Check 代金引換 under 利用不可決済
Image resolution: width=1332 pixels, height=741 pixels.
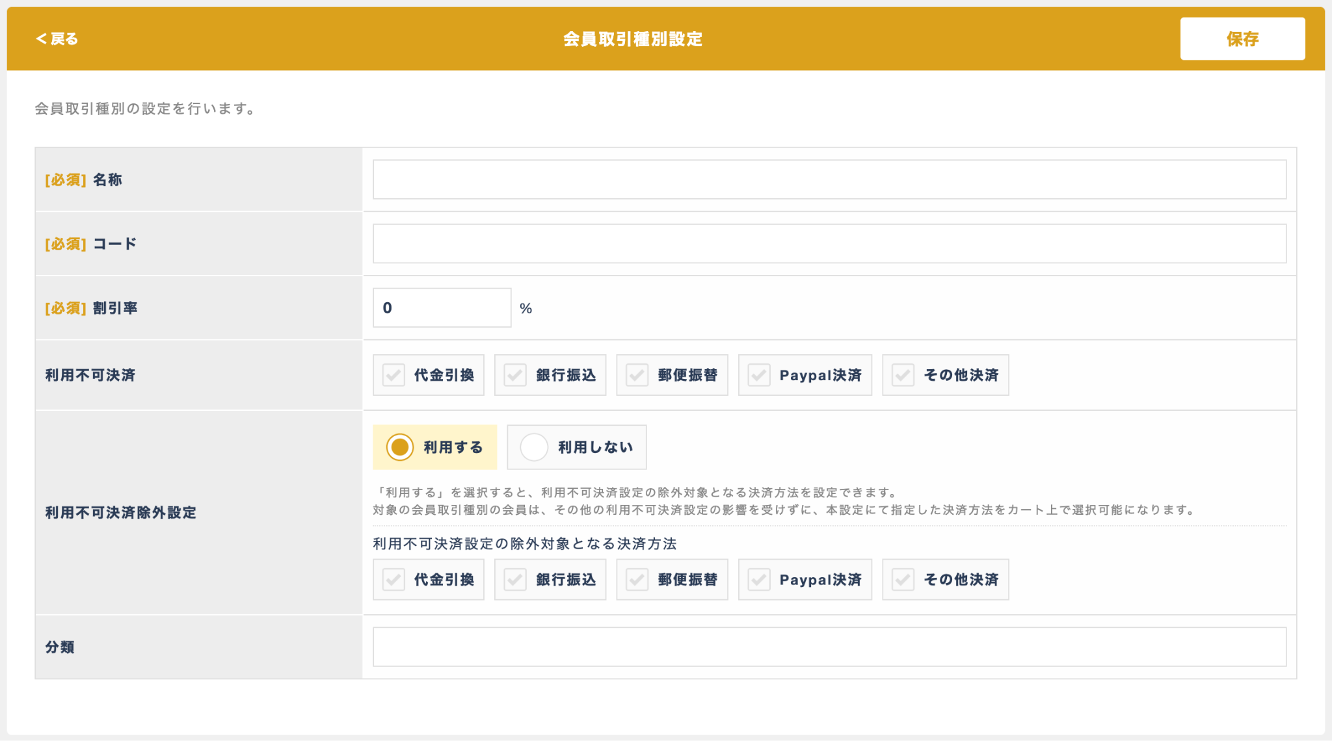394,375
